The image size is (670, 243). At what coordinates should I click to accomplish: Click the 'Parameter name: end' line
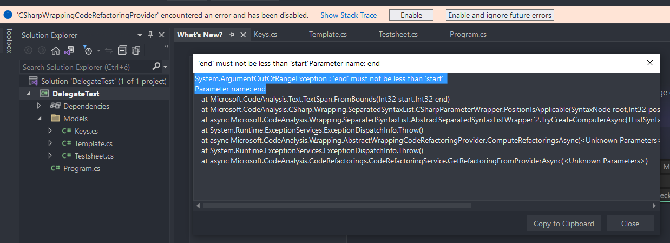click(231, 89)
